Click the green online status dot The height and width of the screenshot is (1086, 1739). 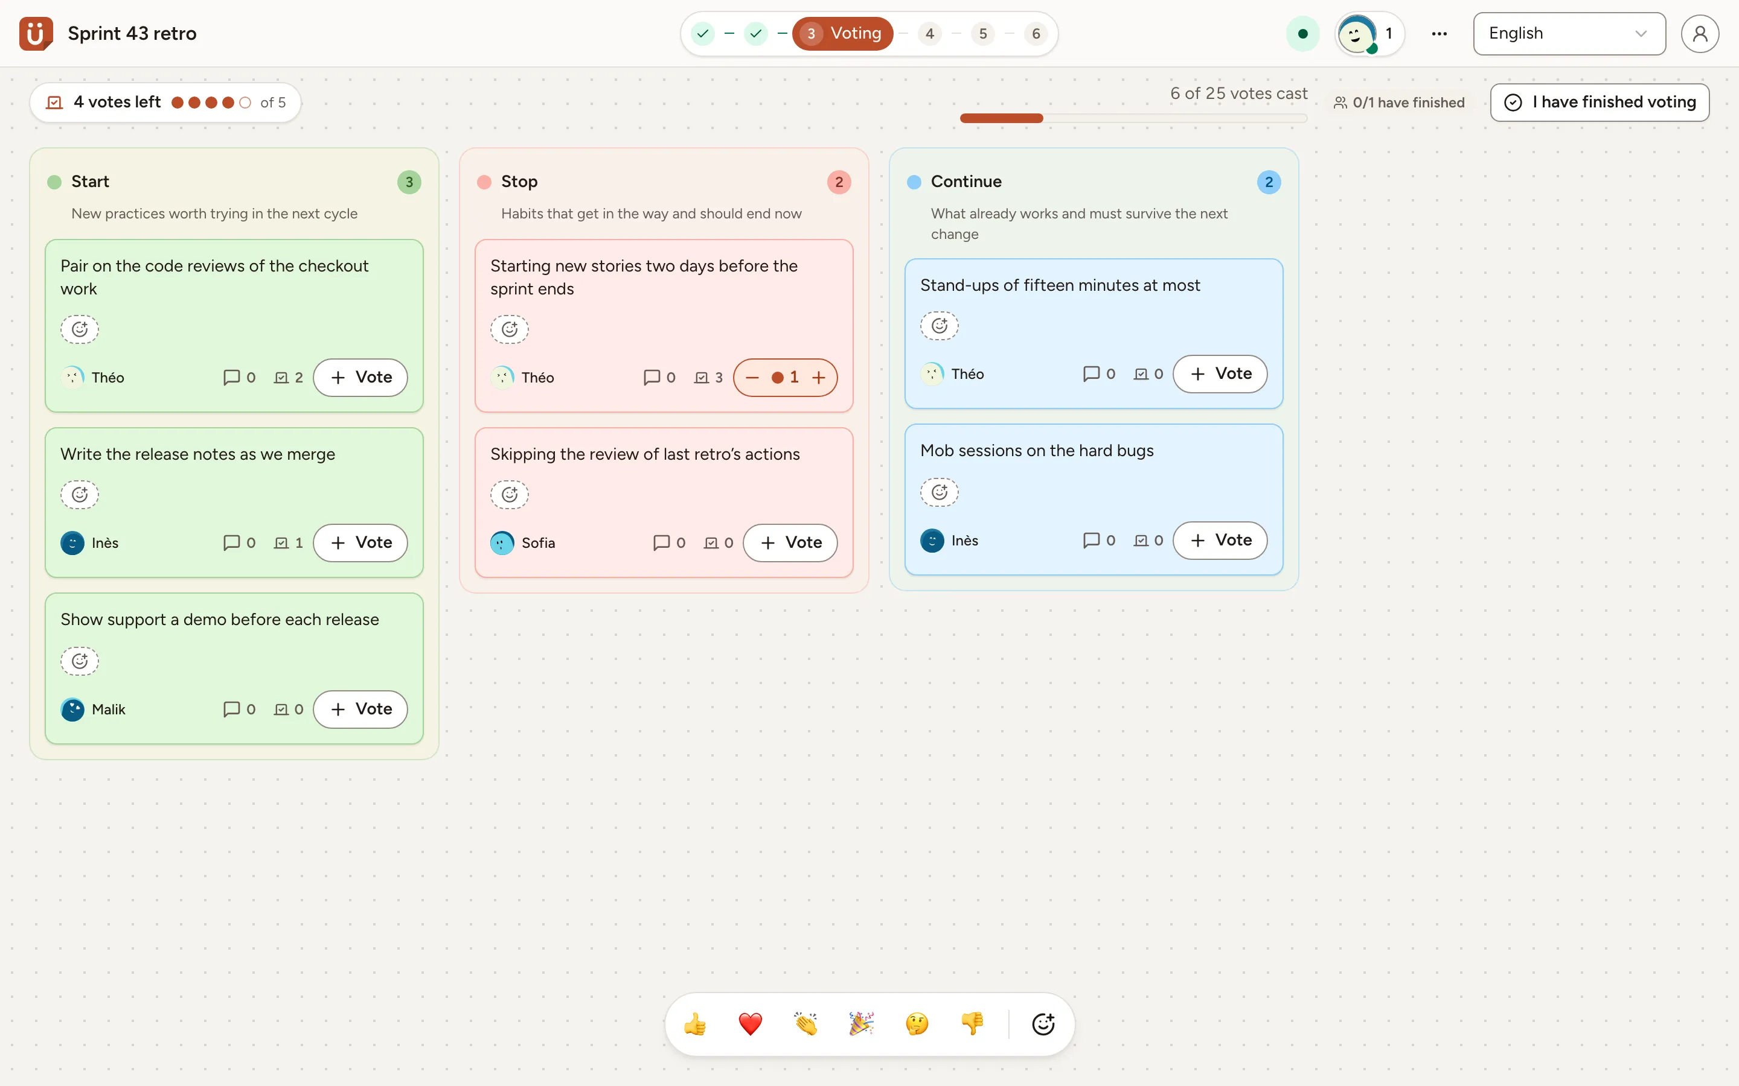(x=1302, y=34)
